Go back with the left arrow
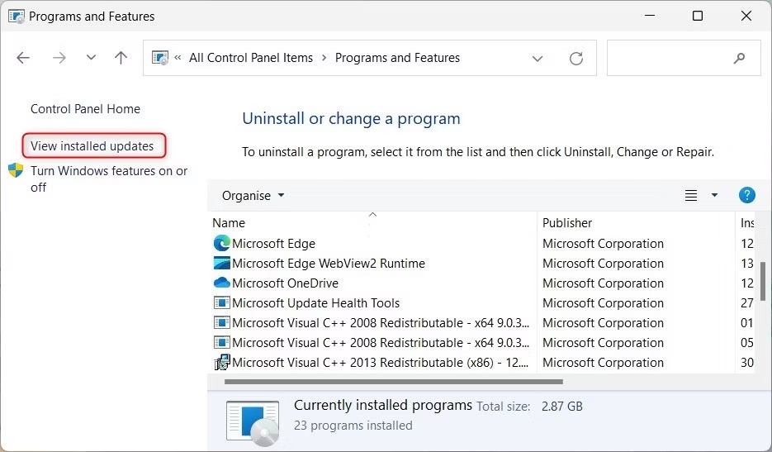Screen dimensions: 772x452 (x=23, y=58)
